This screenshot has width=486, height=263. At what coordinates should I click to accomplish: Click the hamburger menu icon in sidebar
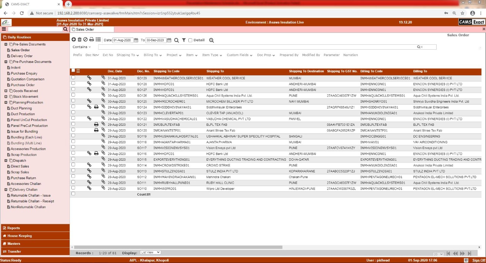click(x=4, y=29)
